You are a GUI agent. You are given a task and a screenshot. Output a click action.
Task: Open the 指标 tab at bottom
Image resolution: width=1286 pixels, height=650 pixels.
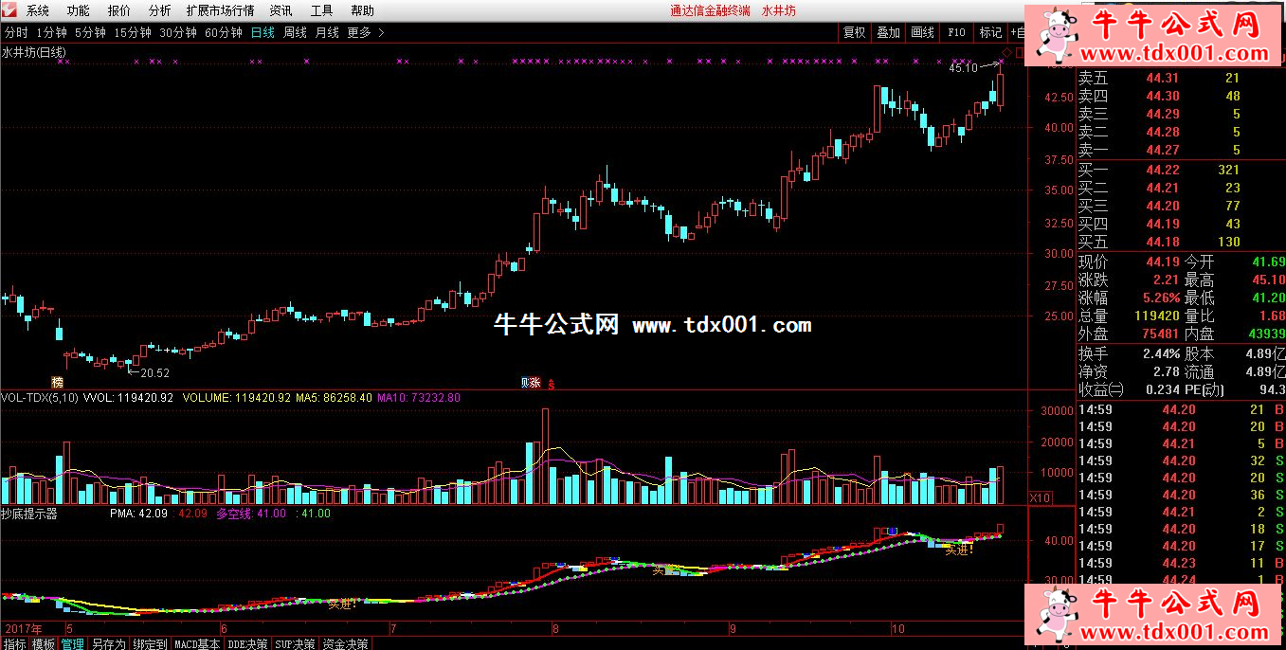tap(14, 643)
